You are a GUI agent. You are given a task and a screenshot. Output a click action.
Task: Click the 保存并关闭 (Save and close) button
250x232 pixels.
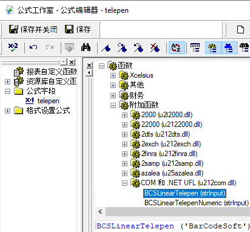pos(33,30)
